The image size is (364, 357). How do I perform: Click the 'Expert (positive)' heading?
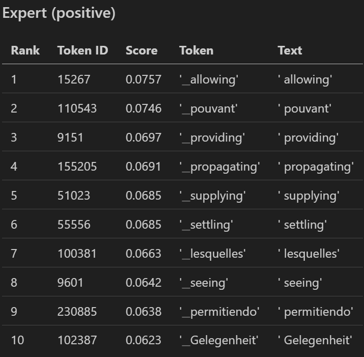(59, 14)
